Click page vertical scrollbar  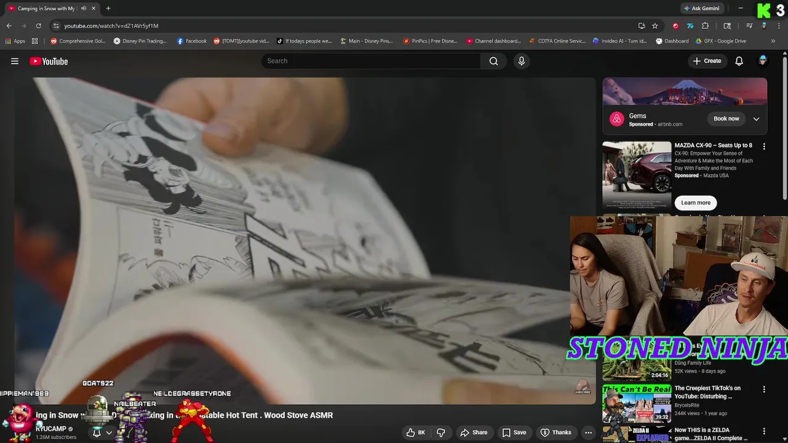click(x=784, y=128)
